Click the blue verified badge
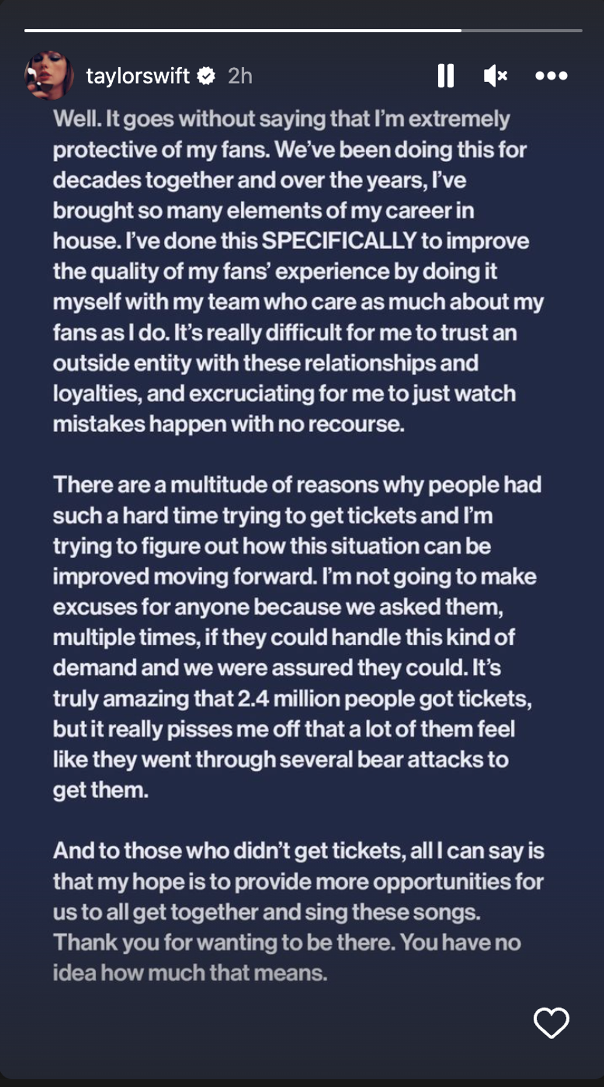Viewport: 604px width, 1087px height. (206, 76)
